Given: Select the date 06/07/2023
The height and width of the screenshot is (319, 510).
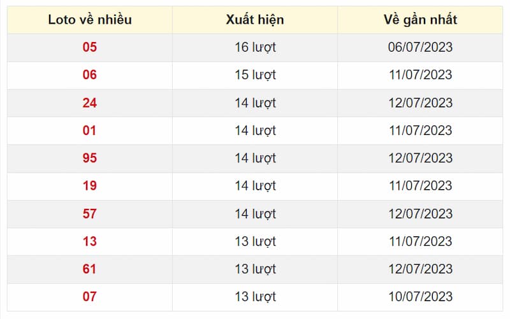Looking at the screenshot, I should (x=420, y=47).
